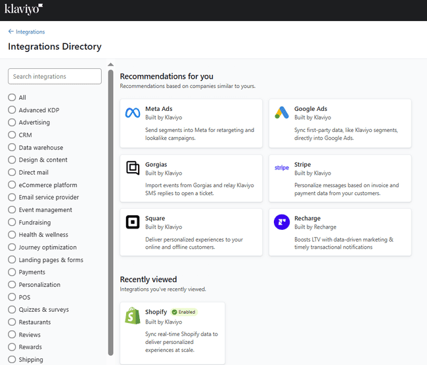Choose the CRM filter radio button
This screenshot has width=427, height=365.
click(x=12, y=135)
